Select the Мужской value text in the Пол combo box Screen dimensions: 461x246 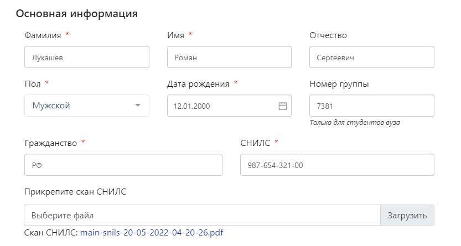(x=51, y=106)
